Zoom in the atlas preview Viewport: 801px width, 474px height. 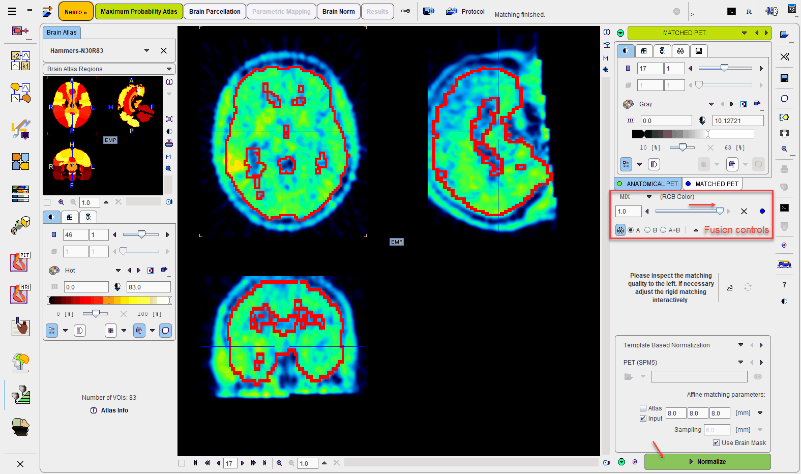click(61, 202)
